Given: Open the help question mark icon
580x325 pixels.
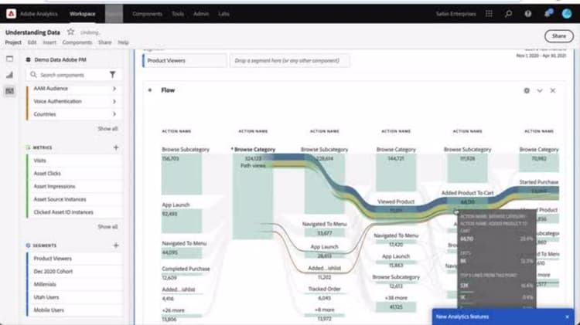Looking at the screenshot, I should [x=528, y=14].
